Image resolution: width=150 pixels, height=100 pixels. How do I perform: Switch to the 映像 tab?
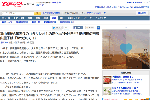click(38, 18)
